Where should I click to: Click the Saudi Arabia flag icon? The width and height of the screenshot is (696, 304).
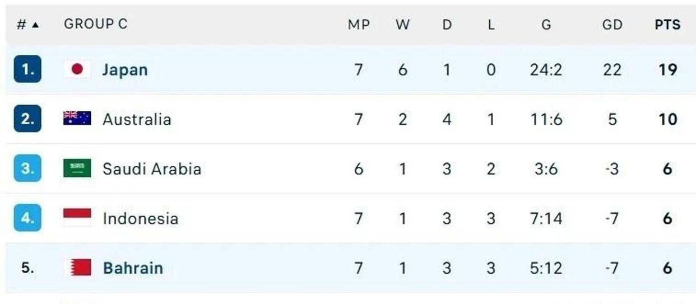pyautogui.click(x=77, y=168)
